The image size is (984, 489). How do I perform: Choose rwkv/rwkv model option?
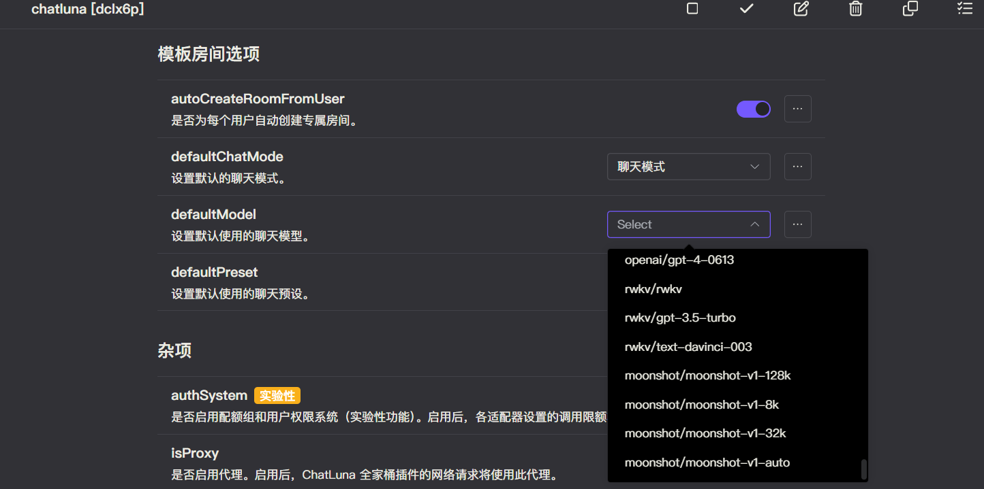[x=654, y=289]
